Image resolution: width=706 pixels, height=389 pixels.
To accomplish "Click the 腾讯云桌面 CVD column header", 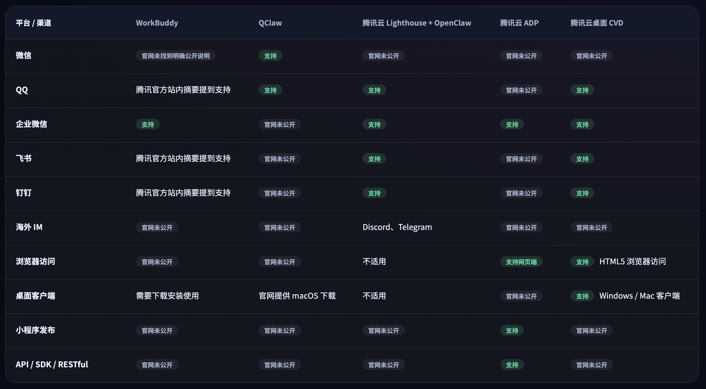I will coord(596,23).
